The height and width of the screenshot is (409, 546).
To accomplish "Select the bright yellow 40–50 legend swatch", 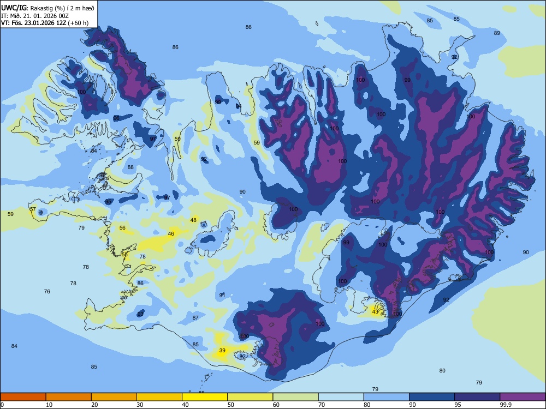I will 205,397.
